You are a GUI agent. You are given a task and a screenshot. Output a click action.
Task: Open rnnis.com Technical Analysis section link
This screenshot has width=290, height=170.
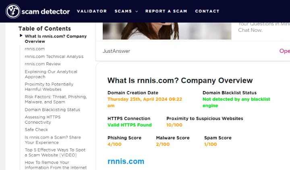[54, 56]
